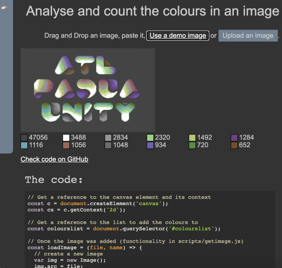Click the heading 'Analyse and count the colours'
This screenshot has width=282, height=268.
(x=153, y=11)
